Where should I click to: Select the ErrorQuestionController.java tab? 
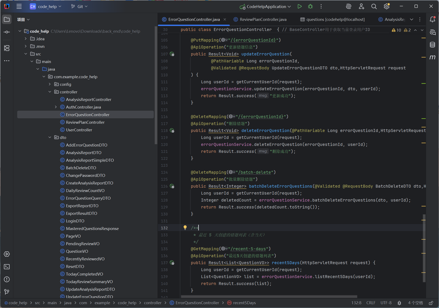click(x=194, y=20)
